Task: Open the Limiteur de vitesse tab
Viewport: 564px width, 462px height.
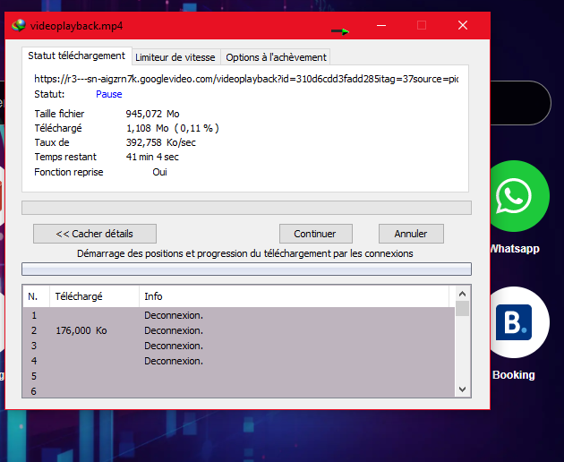Action: tap(175, 57)
